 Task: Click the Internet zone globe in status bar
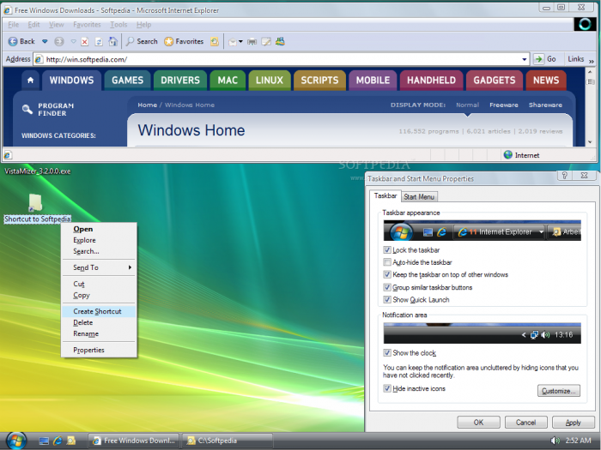click(x=508, y=154)
